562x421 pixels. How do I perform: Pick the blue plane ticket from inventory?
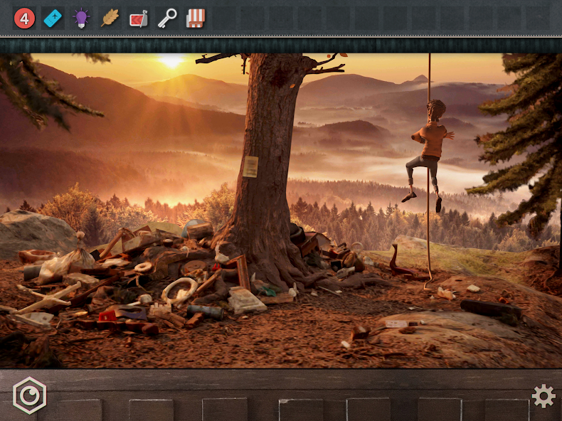pos(53,18)
